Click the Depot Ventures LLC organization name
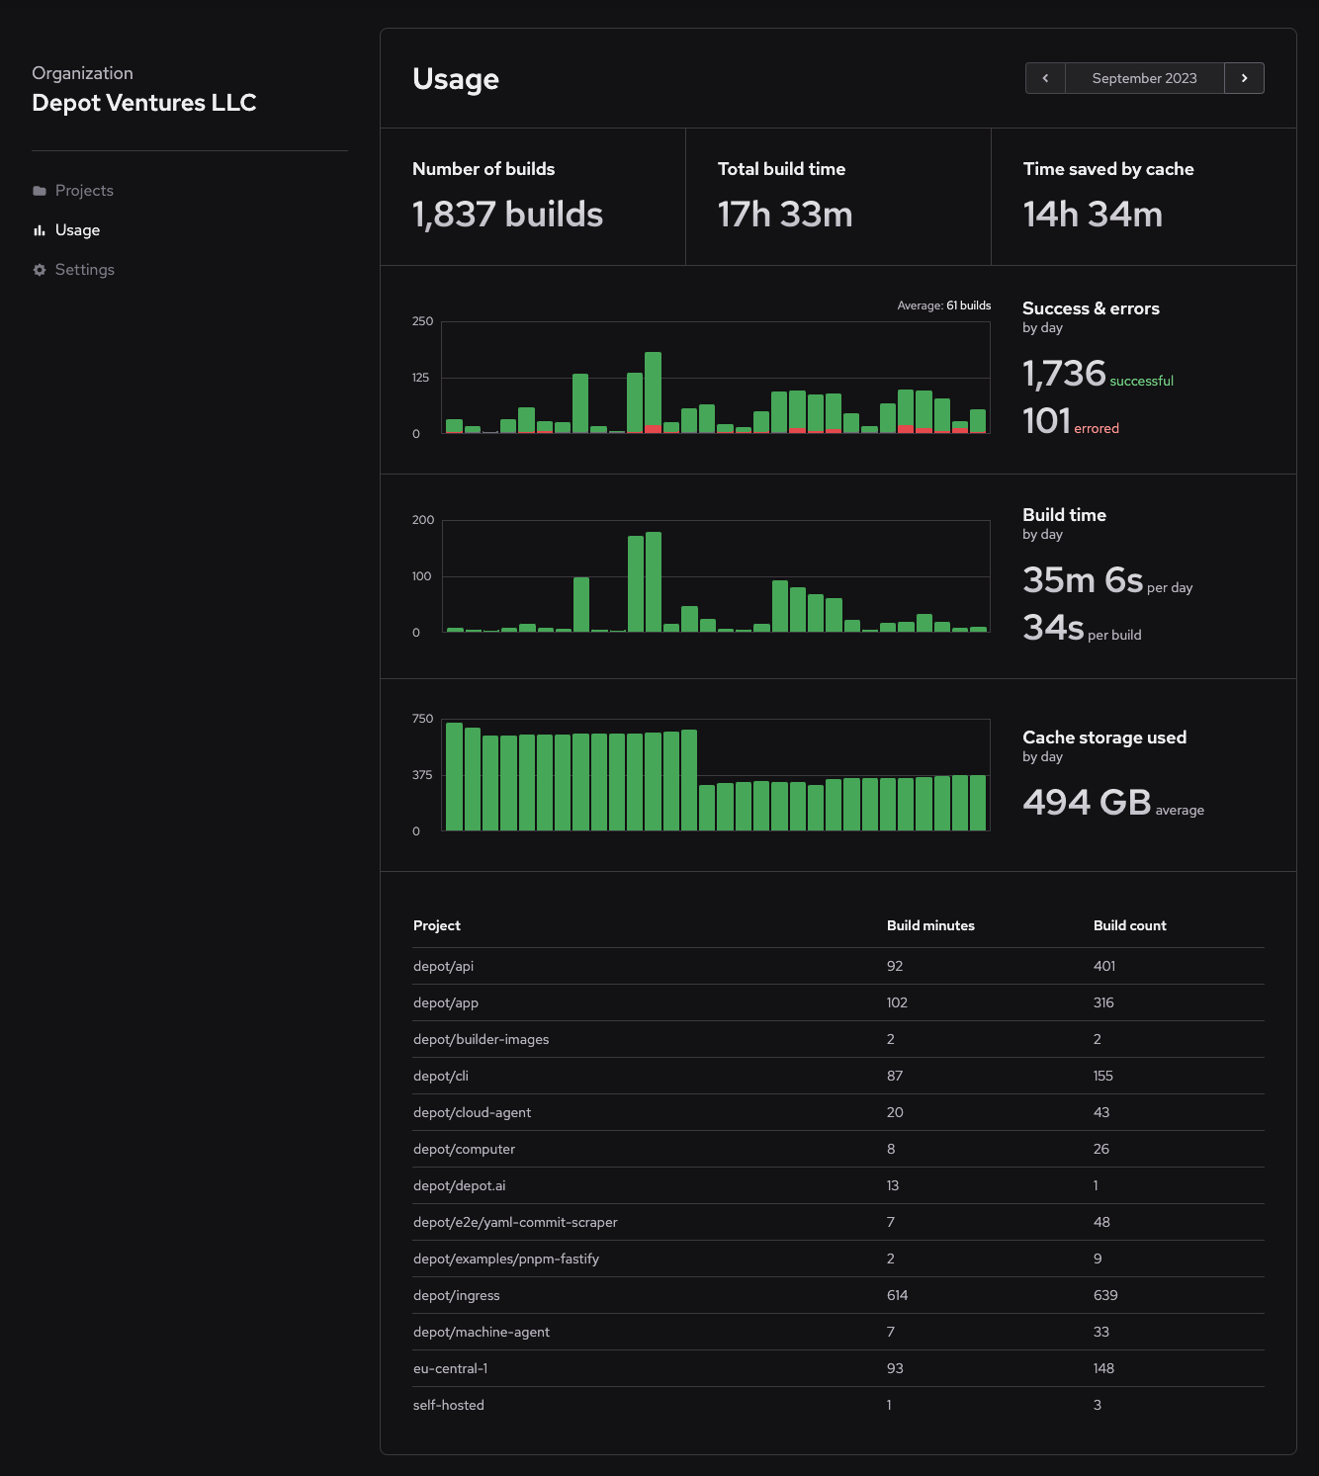Screen dimensions: 1319x1476 (x=144, y=102)
